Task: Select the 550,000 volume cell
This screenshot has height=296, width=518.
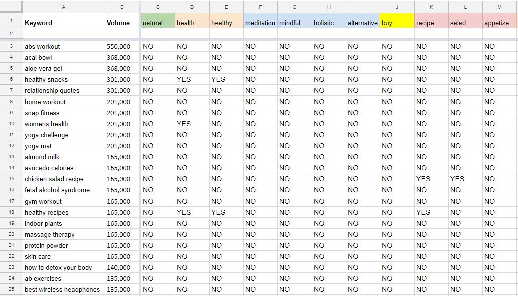Action: coord(122,46)
